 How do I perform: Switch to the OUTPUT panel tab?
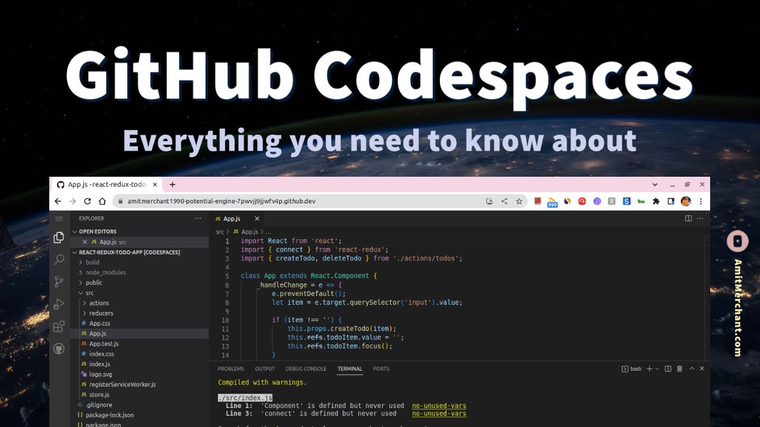265,369
